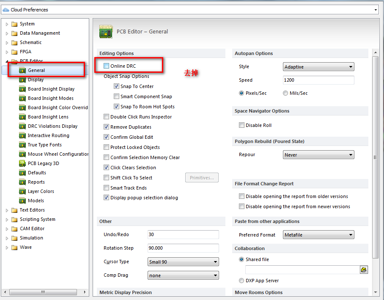384x300 pixels.
Task: Click the Layer Colors page icon
Action: pyautogui.click(x=22, y=191)
